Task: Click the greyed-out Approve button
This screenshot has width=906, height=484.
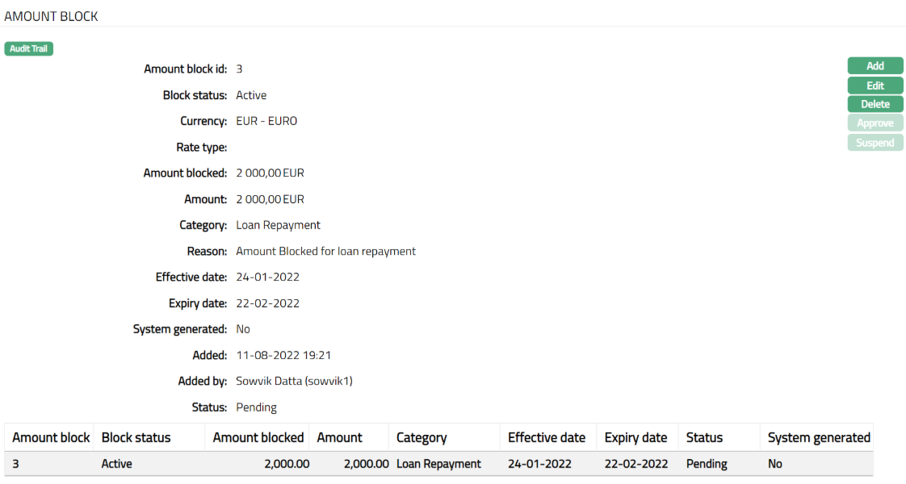Action: point(875,123)
